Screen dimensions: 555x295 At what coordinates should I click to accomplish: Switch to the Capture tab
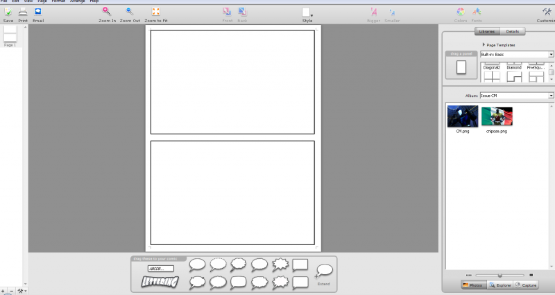[x=526, y=285]
